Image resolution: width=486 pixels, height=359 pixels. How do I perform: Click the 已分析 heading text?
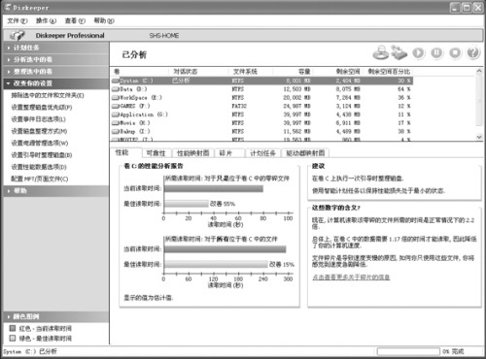[x=134, y=54]
